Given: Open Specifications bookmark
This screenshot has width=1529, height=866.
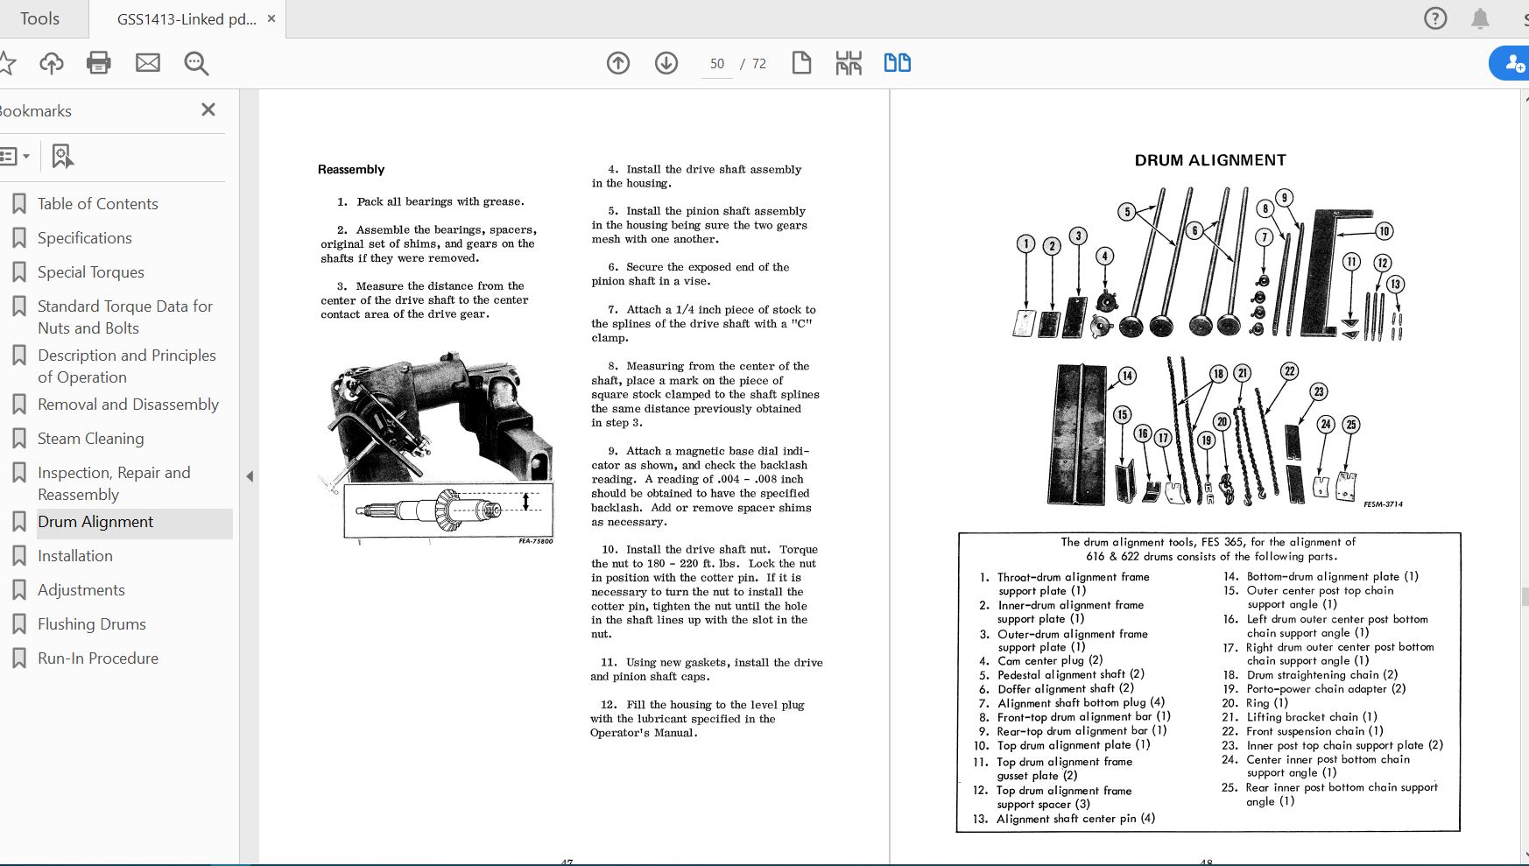Looking at the screenshot, I should [85, 238].
